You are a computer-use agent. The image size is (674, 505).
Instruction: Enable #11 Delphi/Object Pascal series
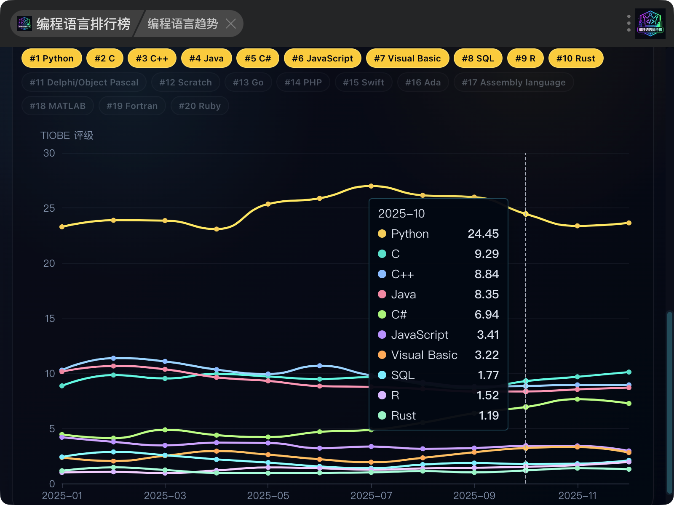pyautogui.click(x=84, y=82)
